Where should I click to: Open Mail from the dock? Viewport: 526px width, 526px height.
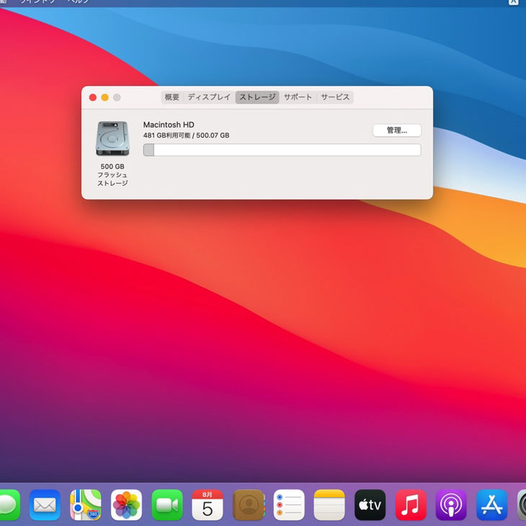click(45, 504)
